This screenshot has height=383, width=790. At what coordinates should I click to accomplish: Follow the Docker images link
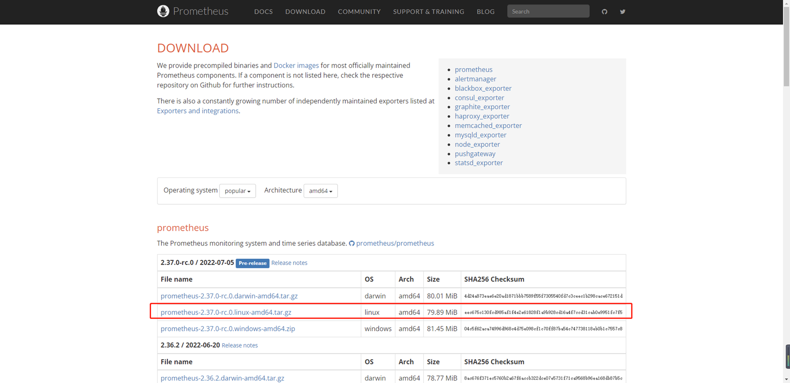(296, 66)
